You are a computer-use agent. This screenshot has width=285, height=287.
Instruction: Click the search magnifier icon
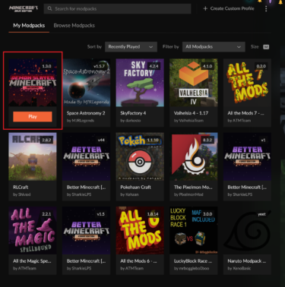click(x=50, y=8)
